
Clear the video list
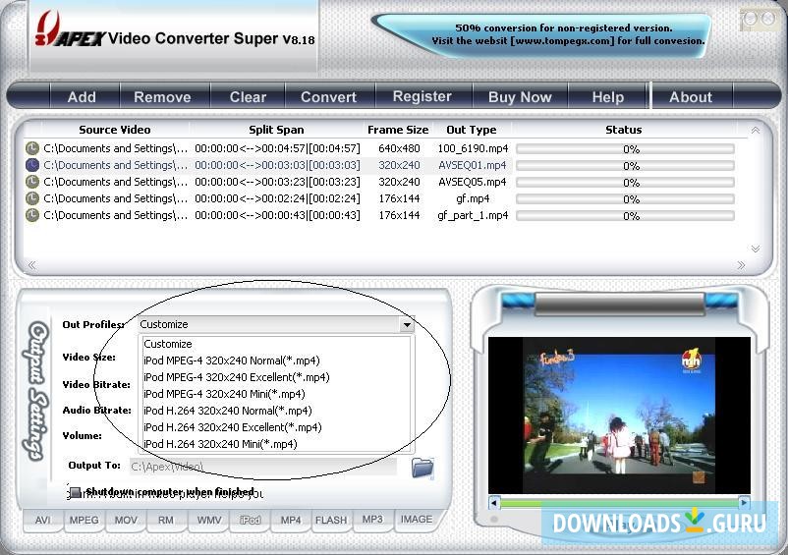click(x=248, y=96)
